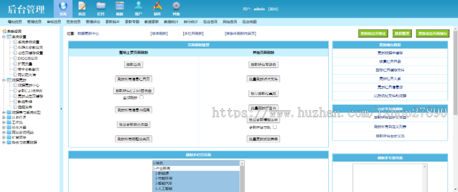Click the 刷新所有标题分类页 button
458x192 pixels.
pyautogui.click(x=133, y=139)
